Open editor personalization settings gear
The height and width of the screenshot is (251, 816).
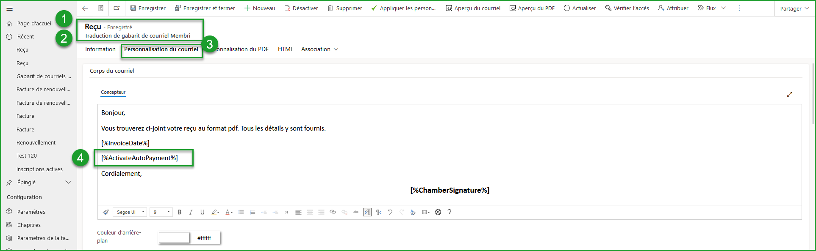(438, 212)
